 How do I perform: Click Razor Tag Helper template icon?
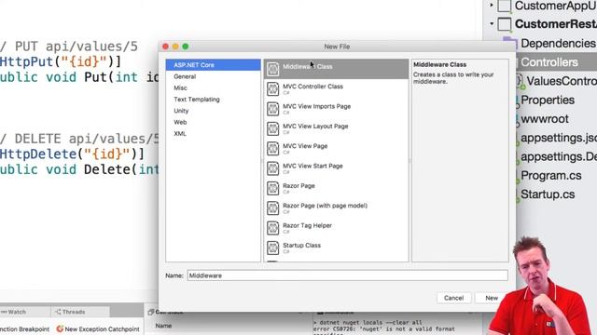[272, 228]
